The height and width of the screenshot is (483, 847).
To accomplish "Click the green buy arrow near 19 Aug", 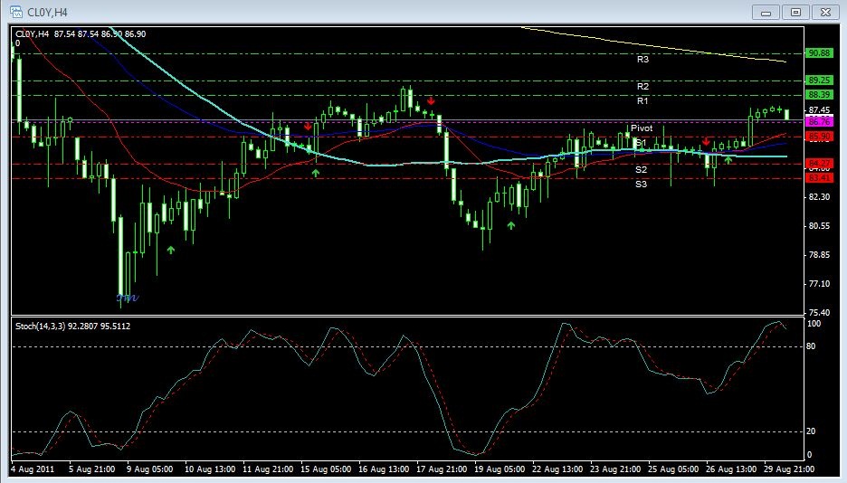I will (x=511, y=225).
